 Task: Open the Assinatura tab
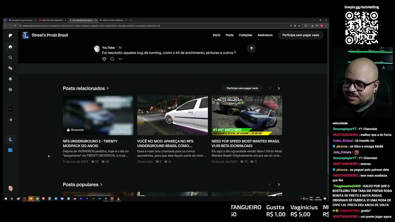click(x=265, y=35)
